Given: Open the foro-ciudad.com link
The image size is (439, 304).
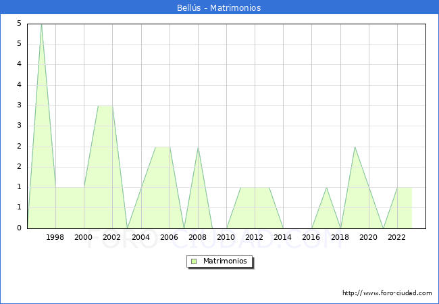Looking at the screenshot, I should point(387,293).
